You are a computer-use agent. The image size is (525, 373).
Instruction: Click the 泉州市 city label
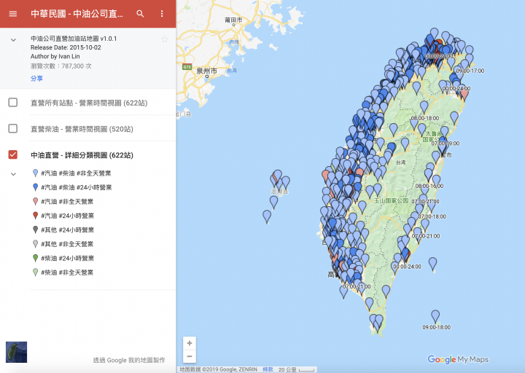click(x=206, y=71)
